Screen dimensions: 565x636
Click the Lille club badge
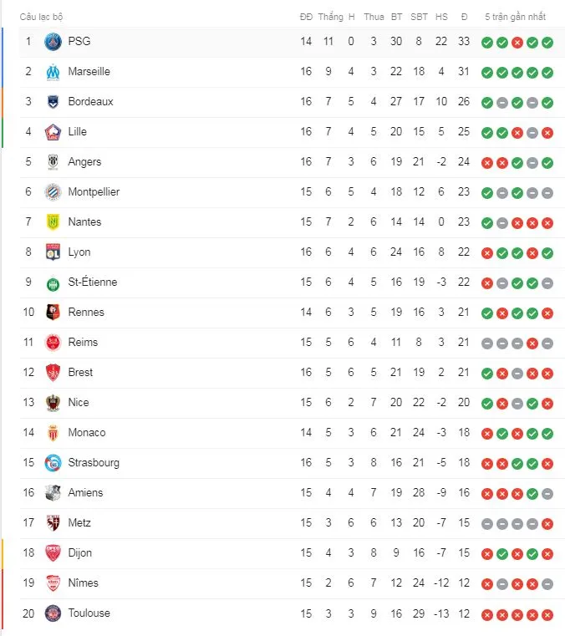pyautogui.click(x=53, y=131)
